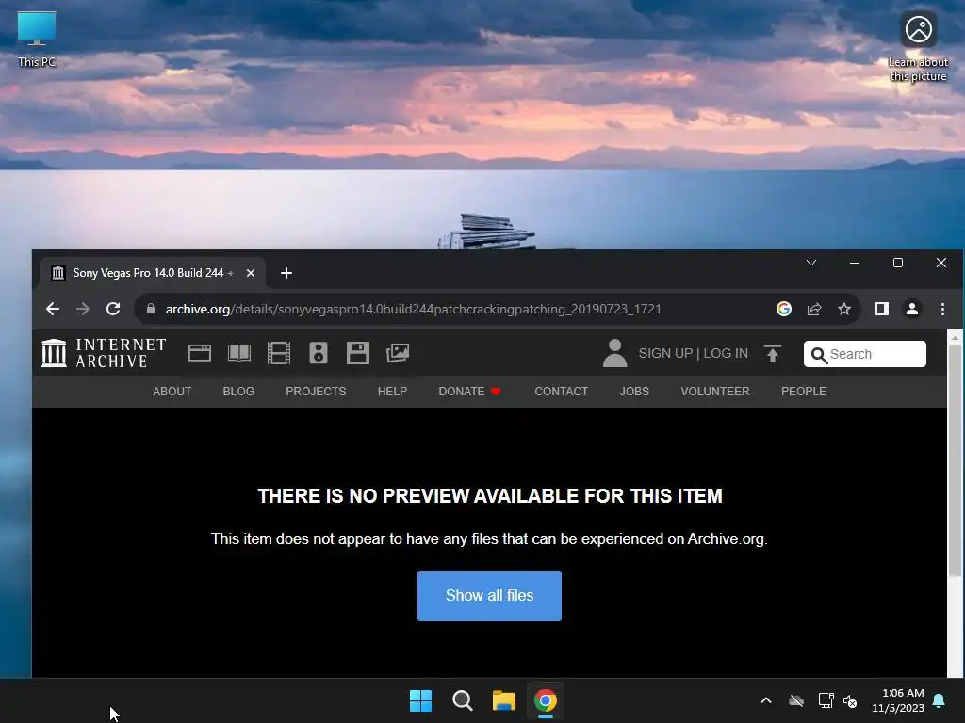
Task: Open the HELP menu item
Action: pyautogui.click(x=392, y=392)
